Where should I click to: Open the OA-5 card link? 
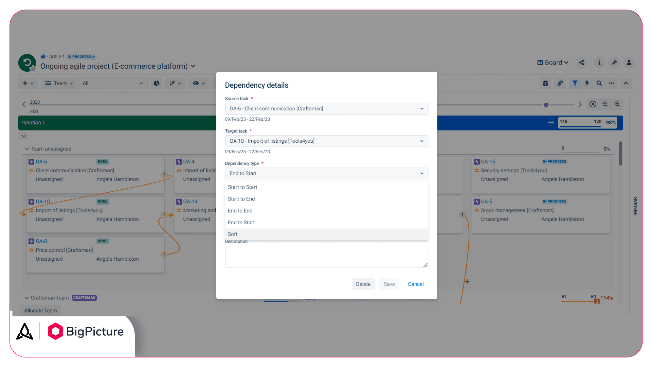tap(486, 202)
